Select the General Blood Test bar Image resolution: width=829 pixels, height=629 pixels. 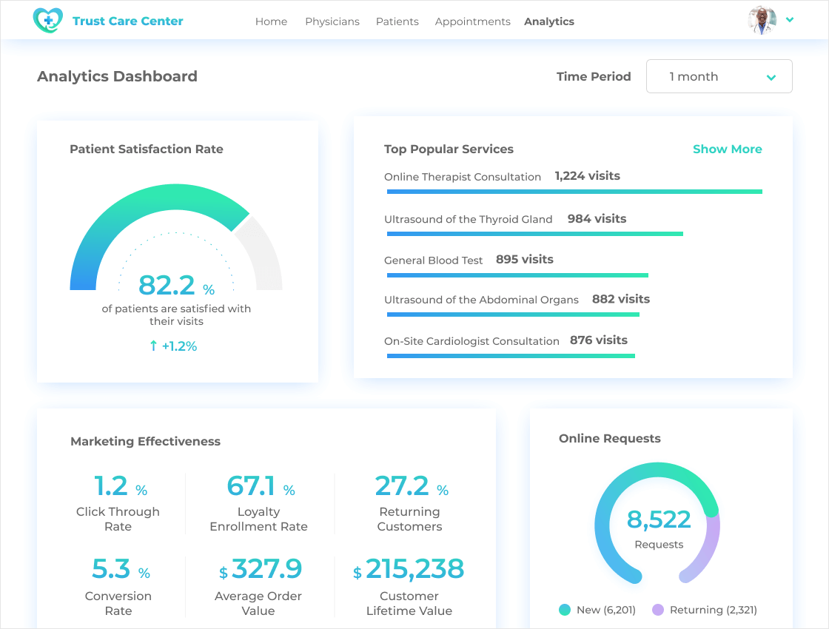(517, 275)
